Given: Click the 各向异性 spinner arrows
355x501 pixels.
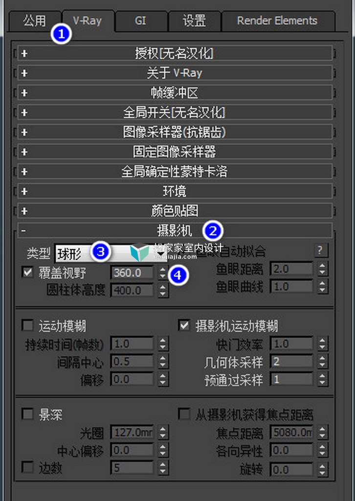Looking at the screenshot, I should pos(322,451).
